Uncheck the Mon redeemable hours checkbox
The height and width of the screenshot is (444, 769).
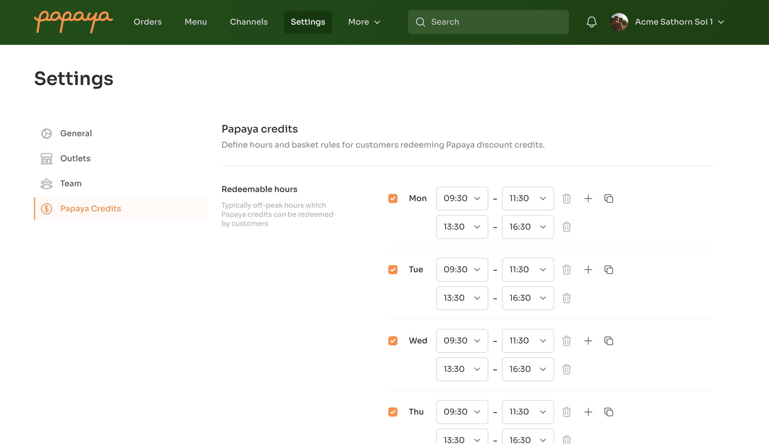tap(393, 199)
